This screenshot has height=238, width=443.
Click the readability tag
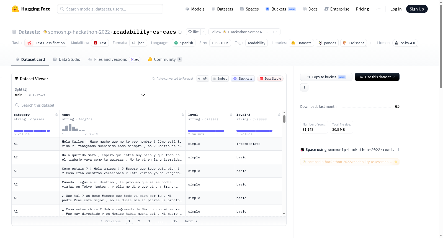coord(256,43)
